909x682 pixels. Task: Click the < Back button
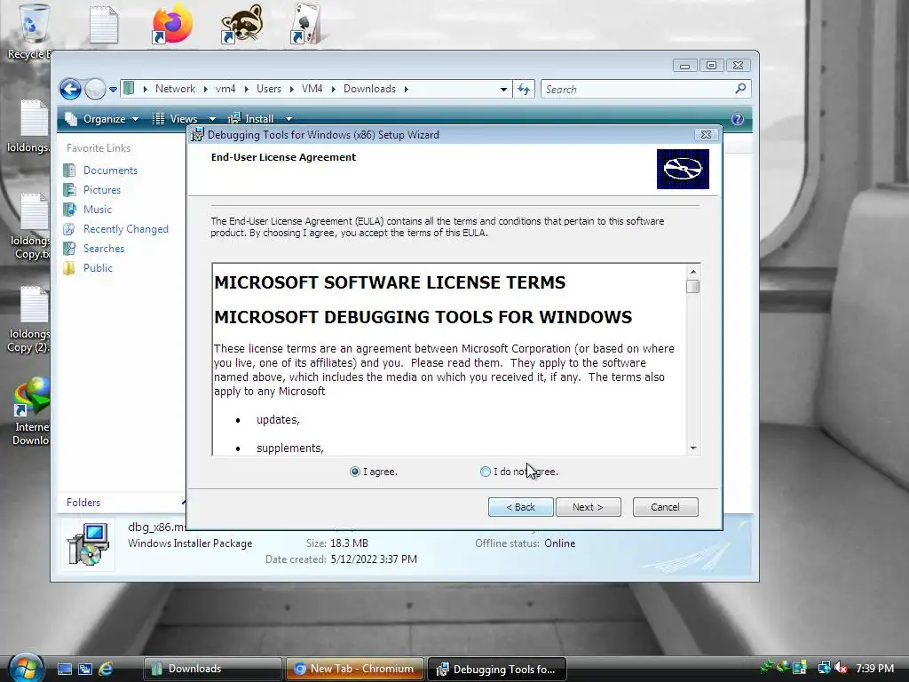[520, 507]
